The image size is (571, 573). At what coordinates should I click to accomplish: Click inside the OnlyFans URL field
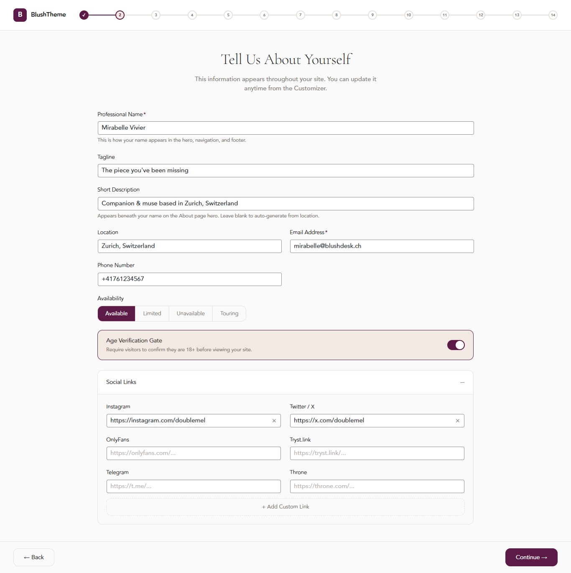coord(194,453)
